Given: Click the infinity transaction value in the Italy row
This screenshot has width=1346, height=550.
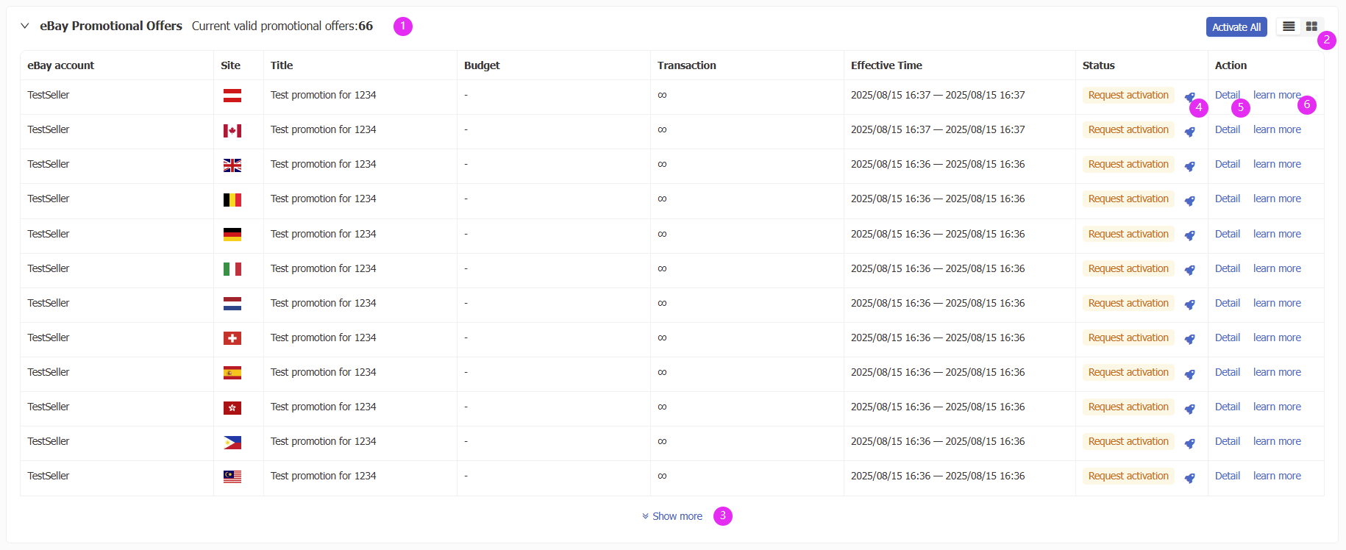Looking at the screenshot, I should pyautogui.click(x=662, y=268).
